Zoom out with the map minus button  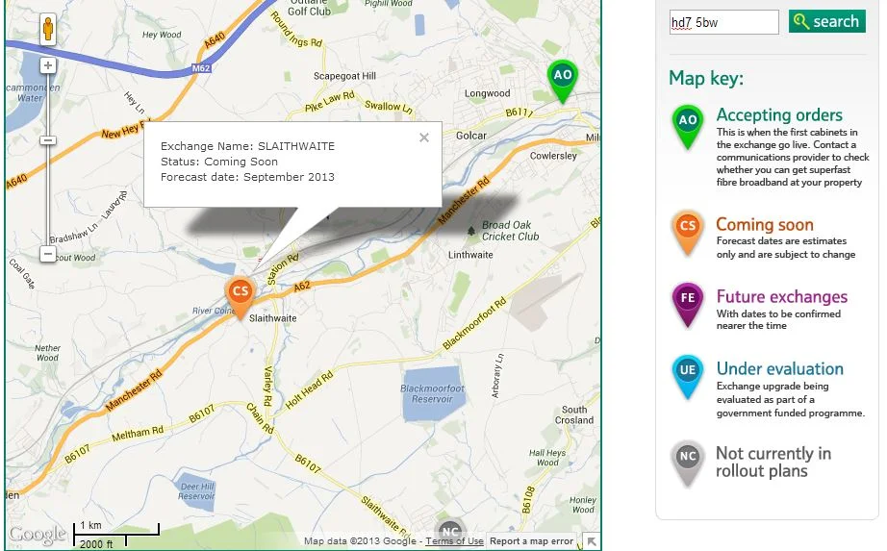(x=48, y=254)
